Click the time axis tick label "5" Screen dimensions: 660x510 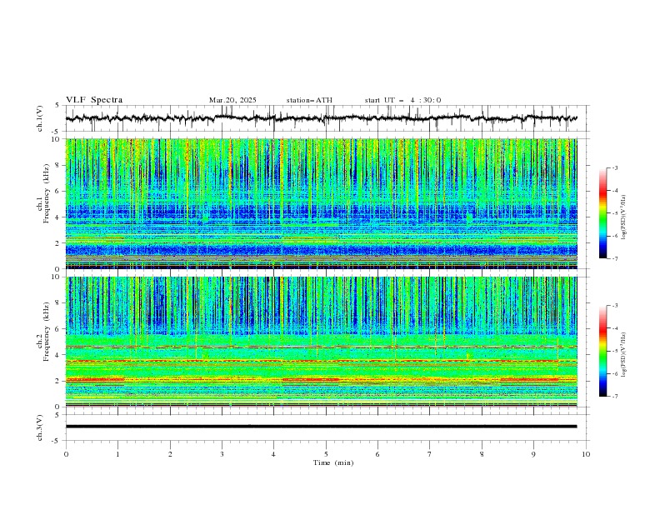[x=326, y=454]
